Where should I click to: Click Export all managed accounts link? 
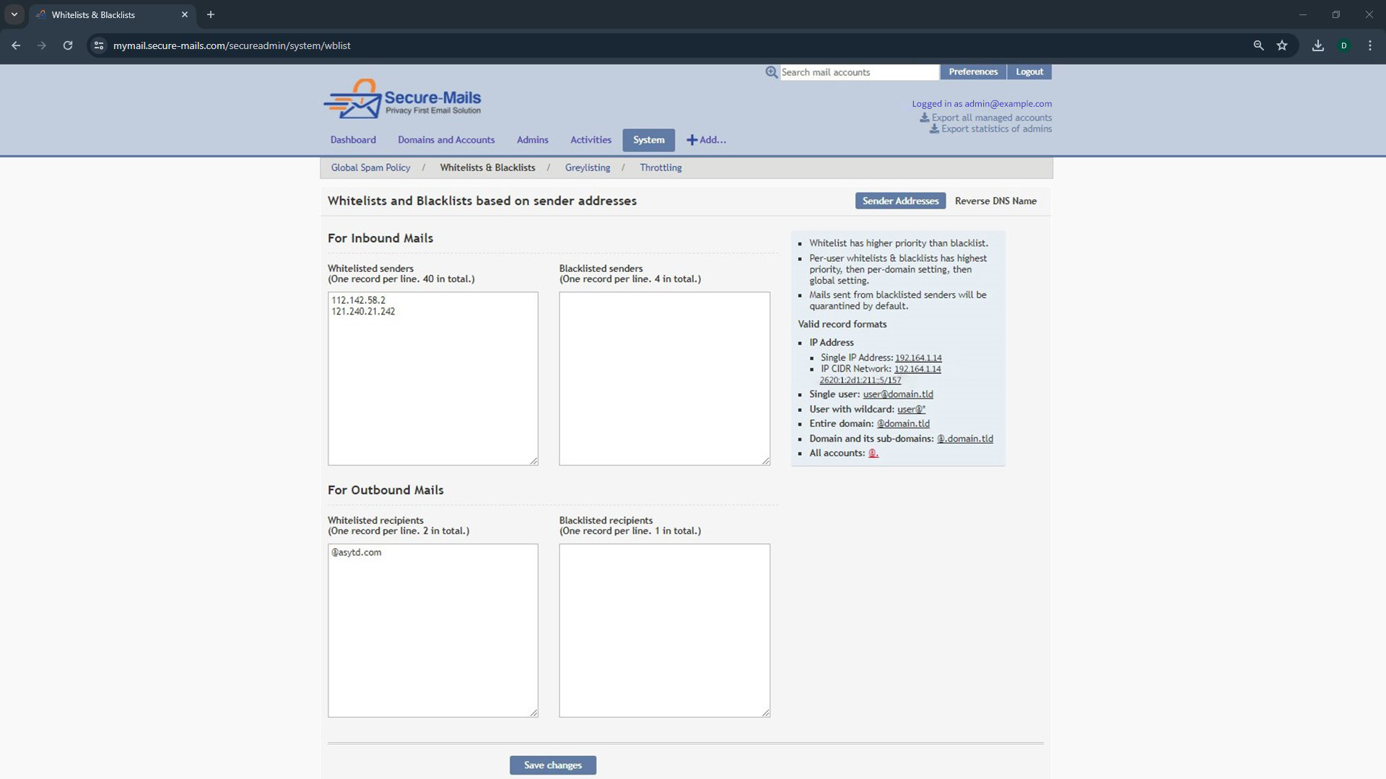click(x=991, y=118)
